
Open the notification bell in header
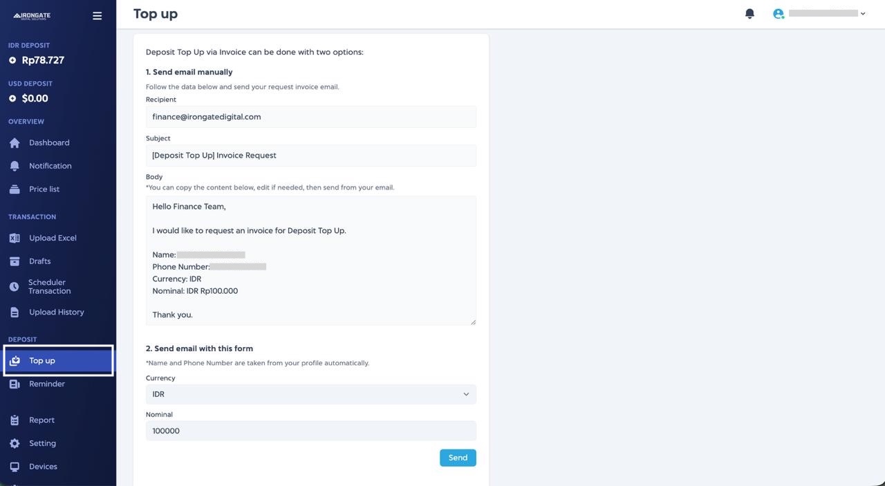coord(749,14)
